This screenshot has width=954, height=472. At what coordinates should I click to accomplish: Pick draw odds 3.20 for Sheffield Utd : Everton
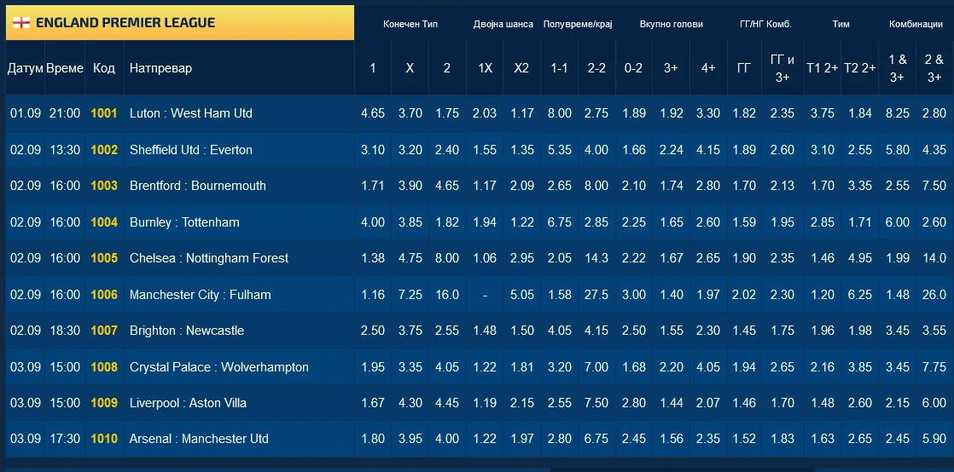click(x=410, y=150)
